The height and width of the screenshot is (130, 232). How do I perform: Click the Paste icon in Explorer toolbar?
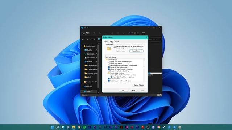106,33
